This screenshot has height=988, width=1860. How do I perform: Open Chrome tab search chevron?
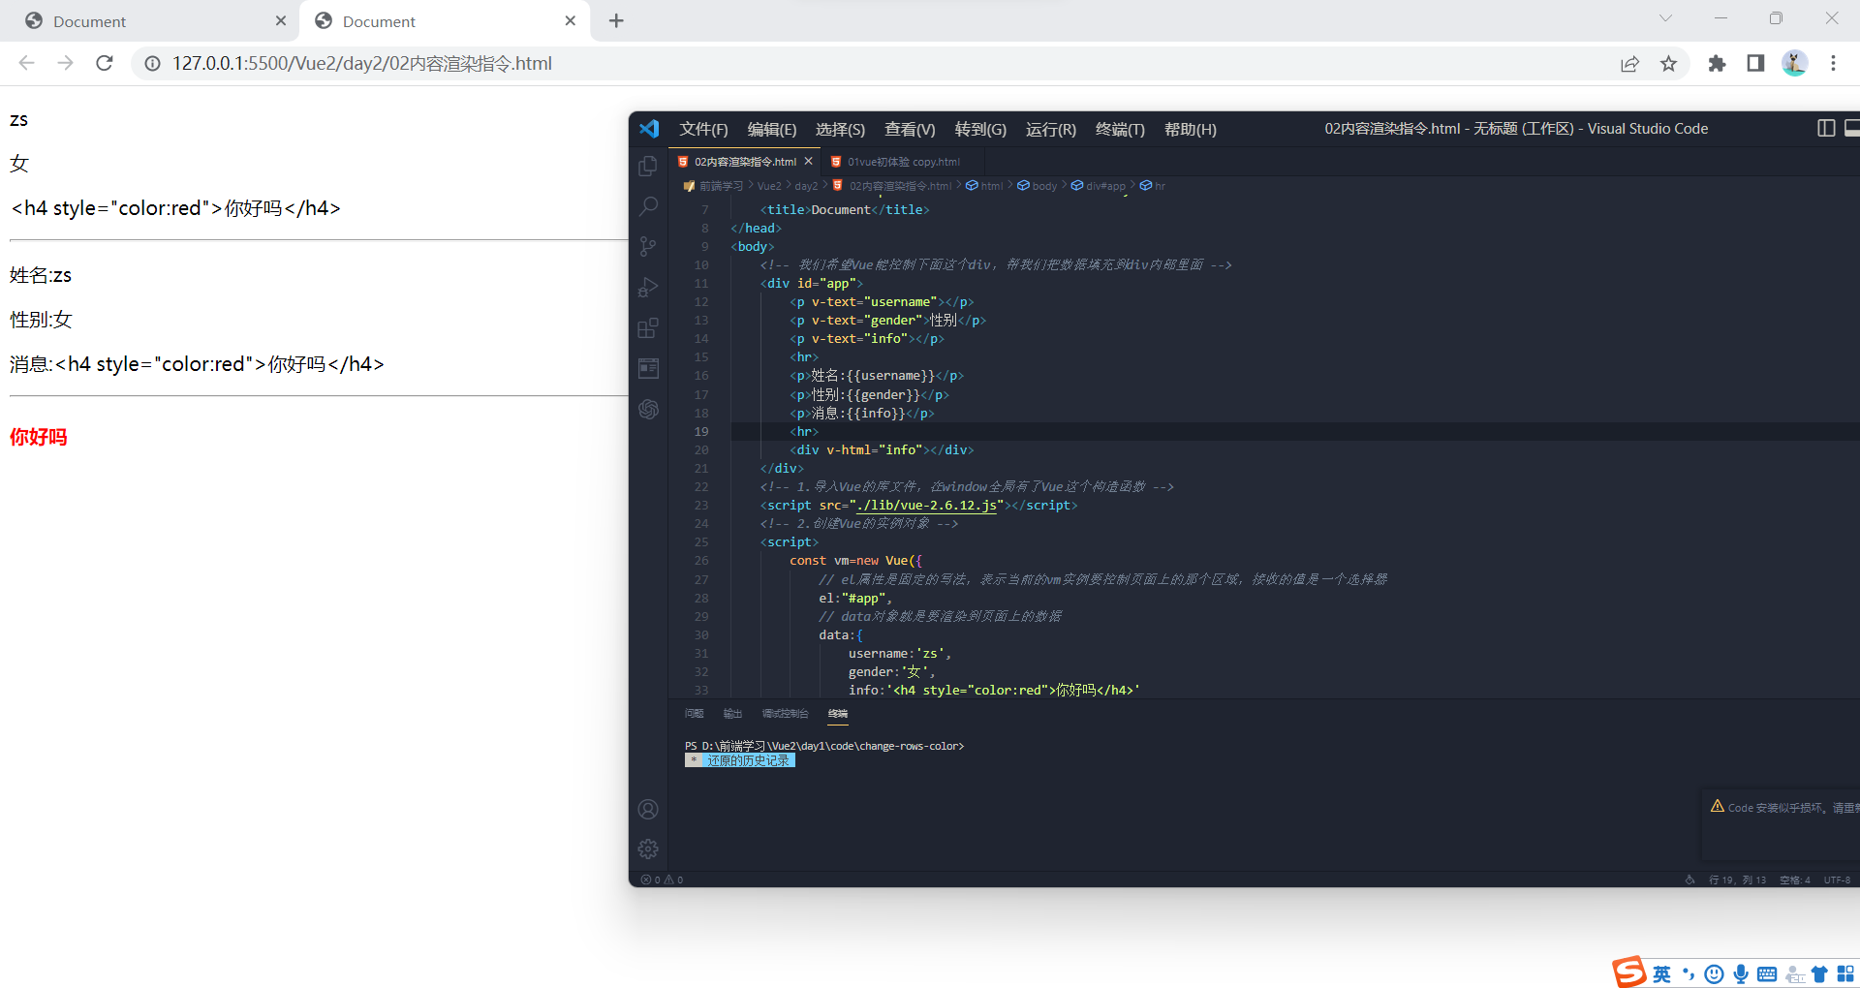(x=1665, y=18)
